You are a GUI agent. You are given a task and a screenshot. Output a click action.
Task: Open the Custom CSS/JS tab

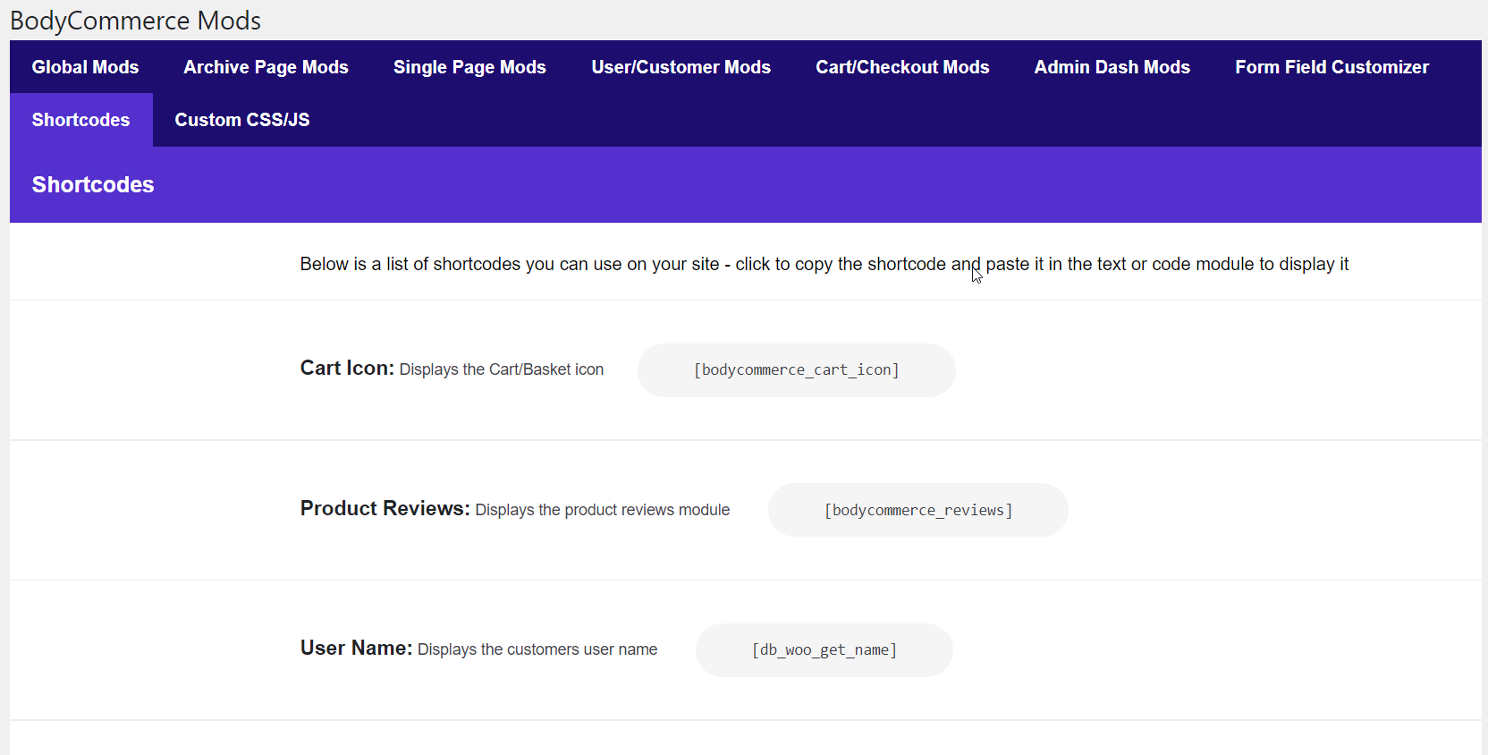[241, 120]
